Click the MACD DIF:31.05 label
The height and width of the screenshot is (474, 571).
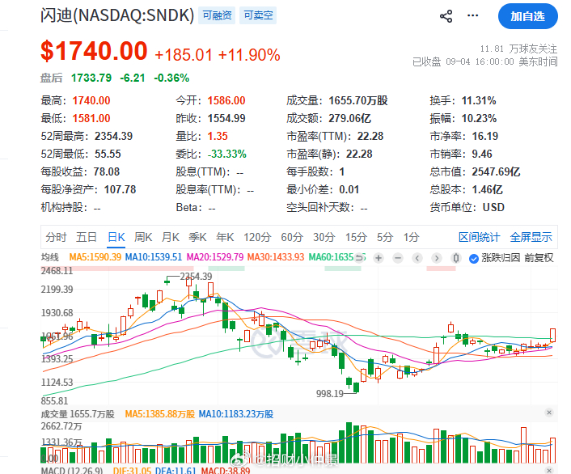click(x=132, y=470)
